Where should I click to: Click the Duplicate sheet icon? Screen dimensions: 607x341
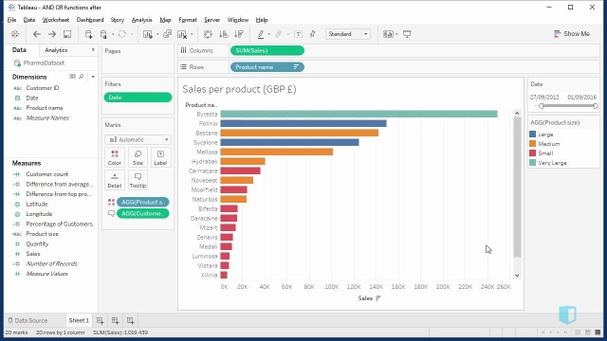(x=167, y=34)
